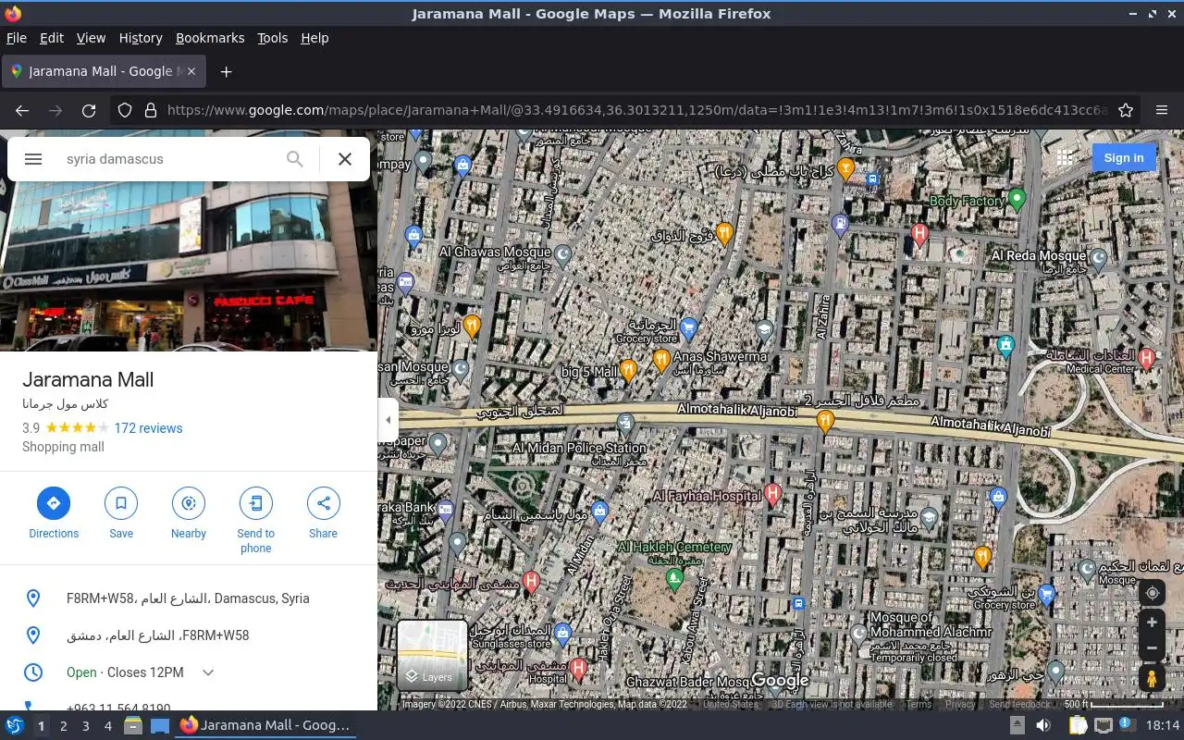Select the Jaramana Mall browser tab
This screenshot has width=1184, height=740.
click(x=104, y=71)
